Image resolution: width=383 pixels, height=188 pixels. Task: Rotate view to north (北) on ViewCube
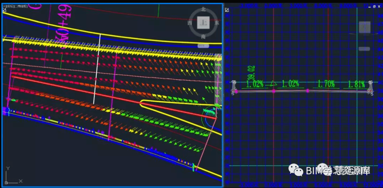pyautogui.click(x=203, y=10)
